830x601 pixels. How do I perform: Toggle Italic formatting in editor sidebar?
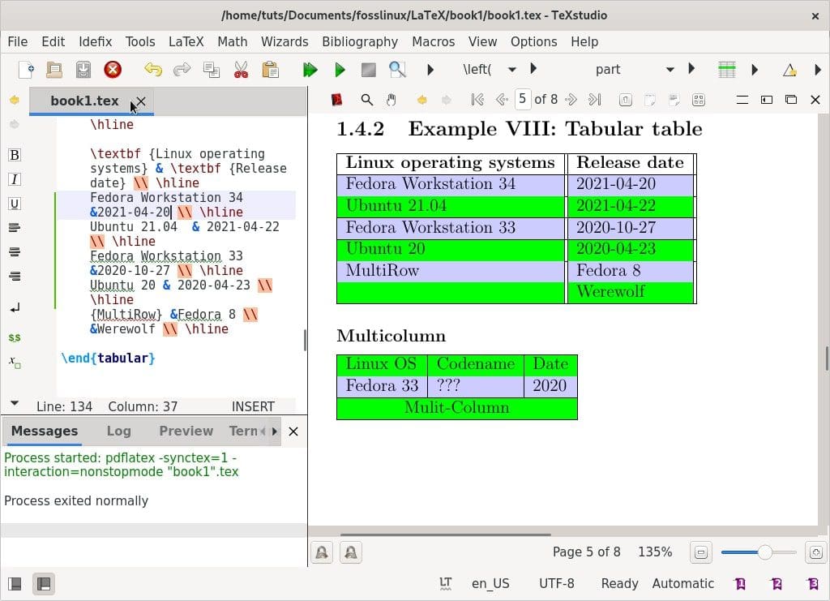point(14,179)
